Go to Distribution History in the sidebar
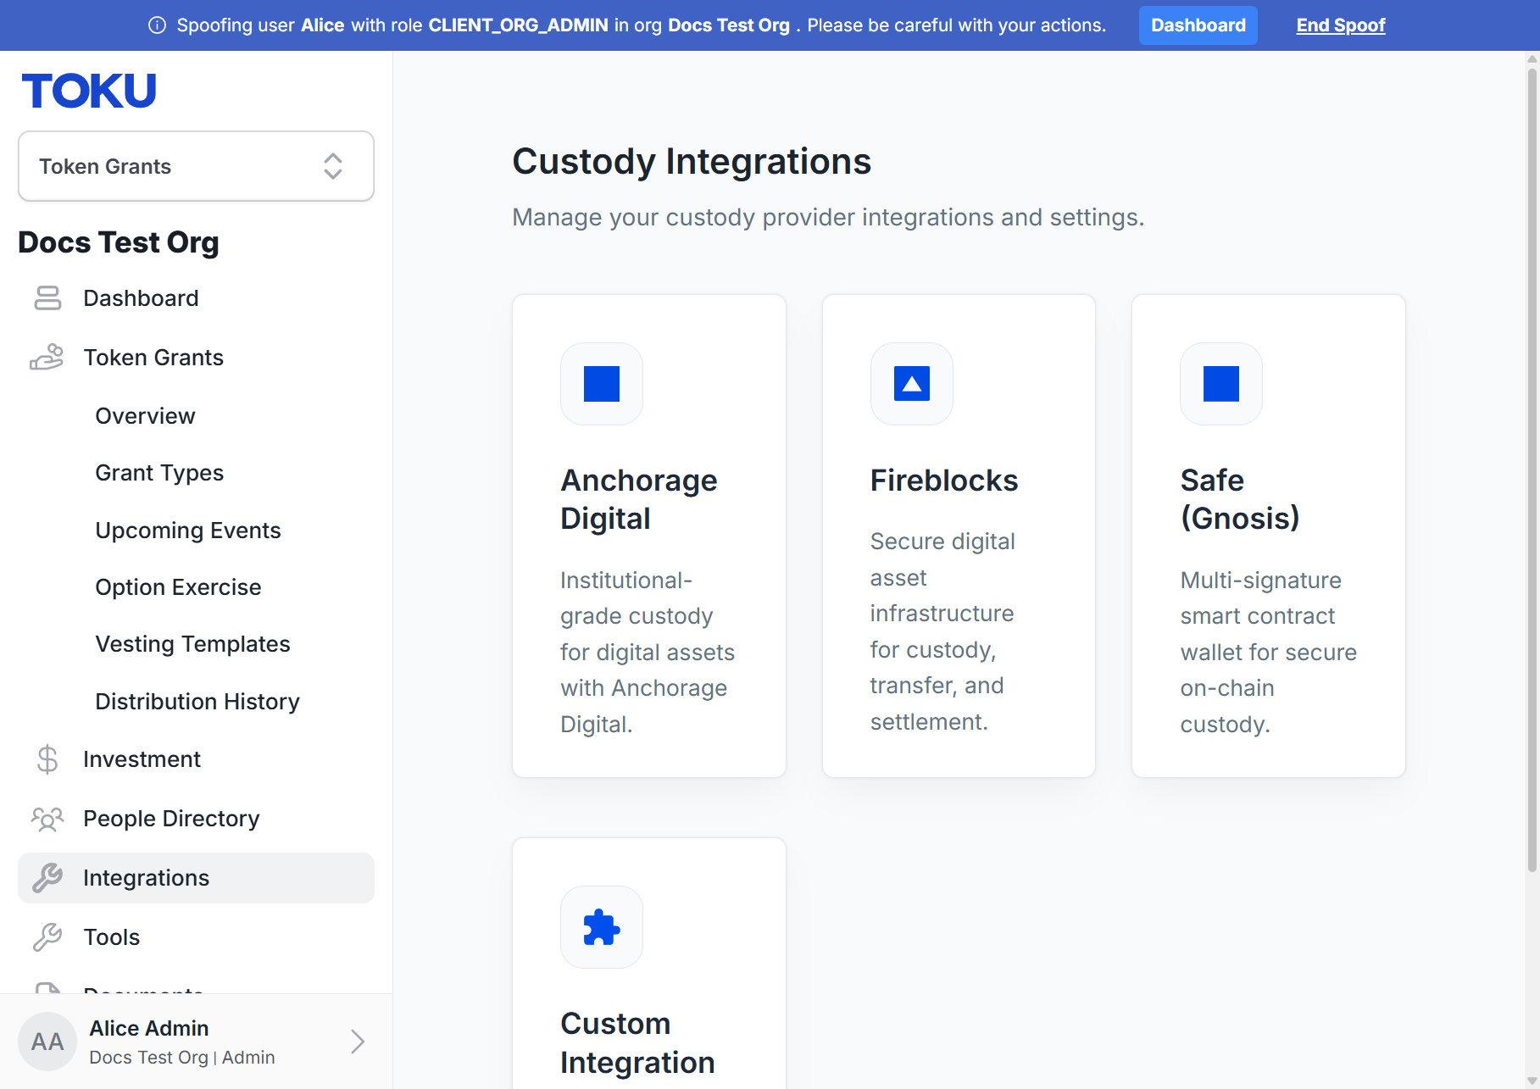Image resolution: width=1540 pixels, height=1089 pixels. coord(197,702)
